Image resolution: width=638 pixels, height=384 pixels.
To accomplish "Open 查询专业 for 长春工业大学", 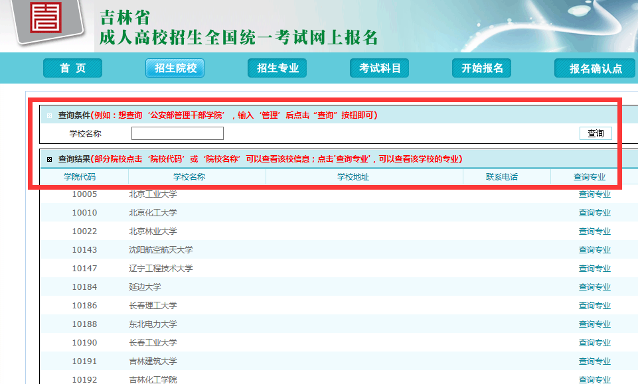I will click(x=595, y=343).
